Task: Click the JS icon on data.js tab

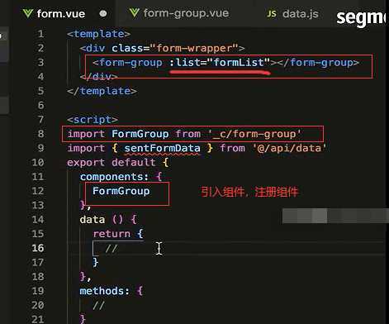Action: [x=272, y=14]
